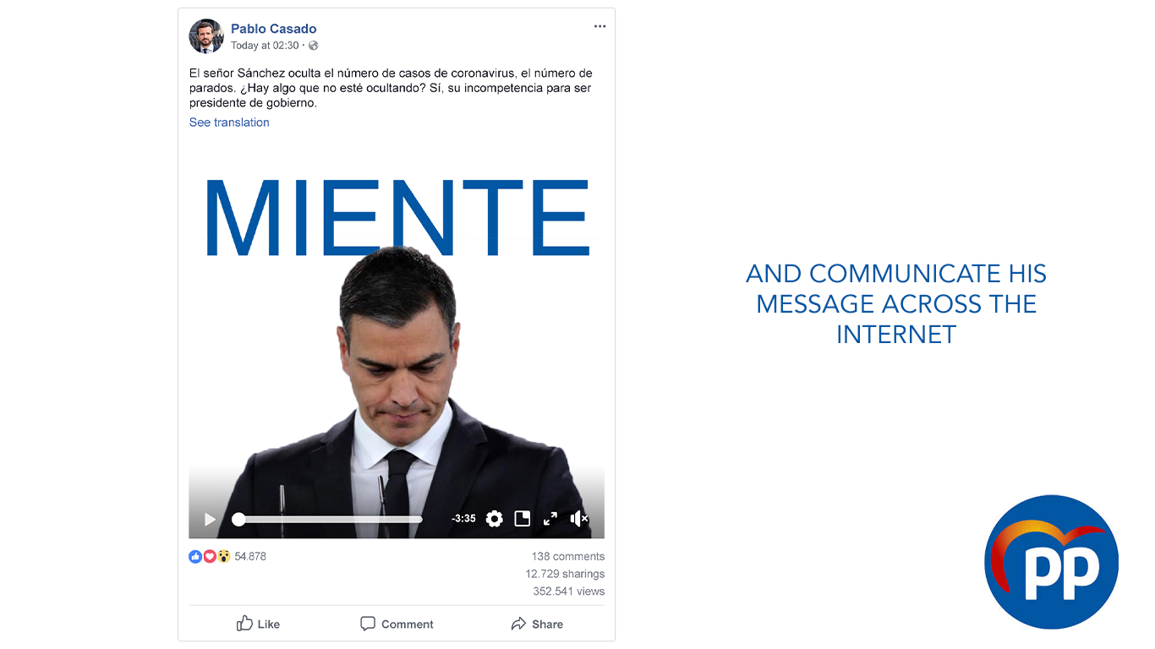Unmute the video sound
The height and width of the screenshot is (649, 1155).
point(579,519)
